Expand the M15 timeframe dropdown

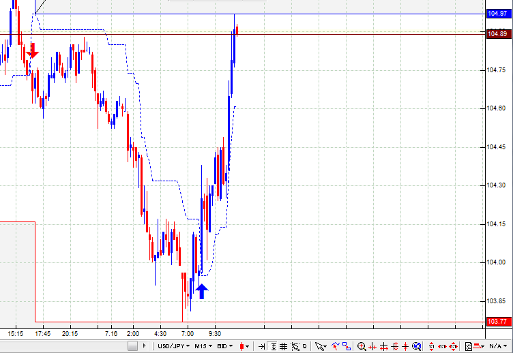203,346
